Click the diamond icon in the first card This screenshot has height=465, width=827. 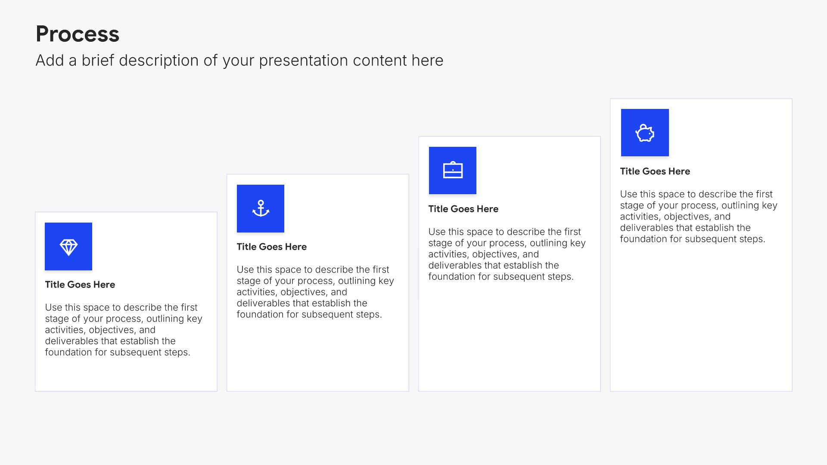68,247
